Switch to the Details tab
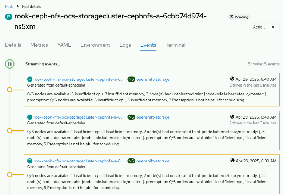This screenshot has height=195, width=283. point(13,45)
